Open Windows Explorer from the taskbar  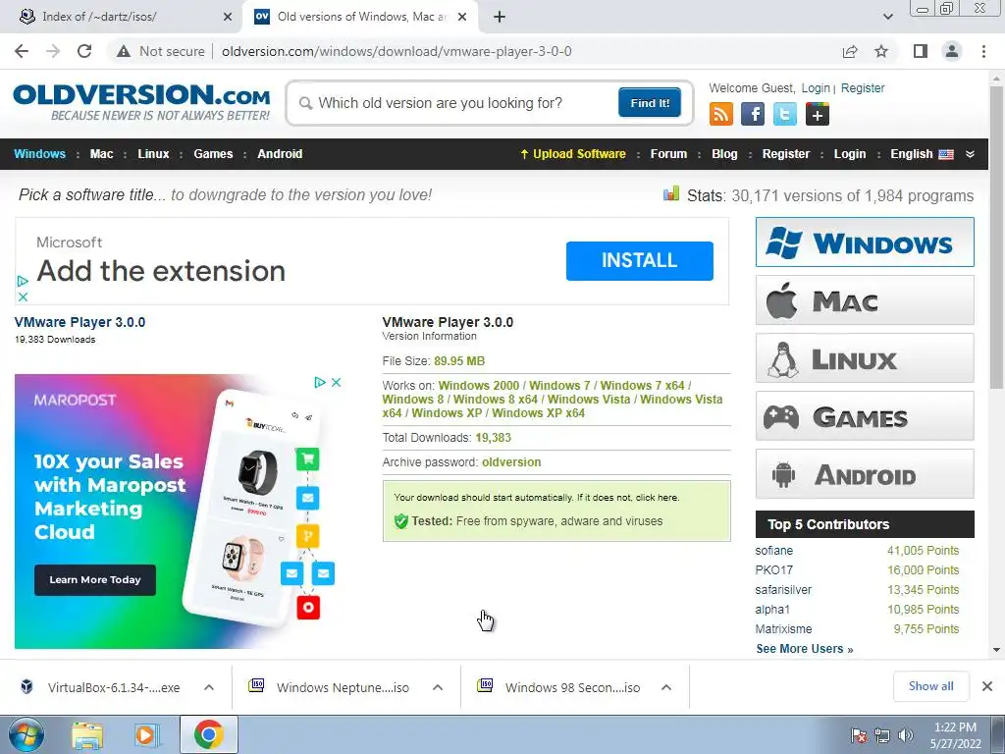click(x=87, y=735)
